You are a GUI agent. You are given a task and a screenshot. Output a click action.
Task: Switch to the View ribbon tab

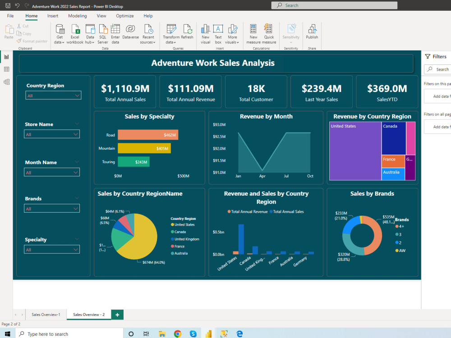(101, 16)
